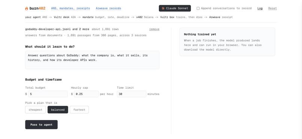
Task: Edit the Hourly cap field
Action: tap(86, 94)
